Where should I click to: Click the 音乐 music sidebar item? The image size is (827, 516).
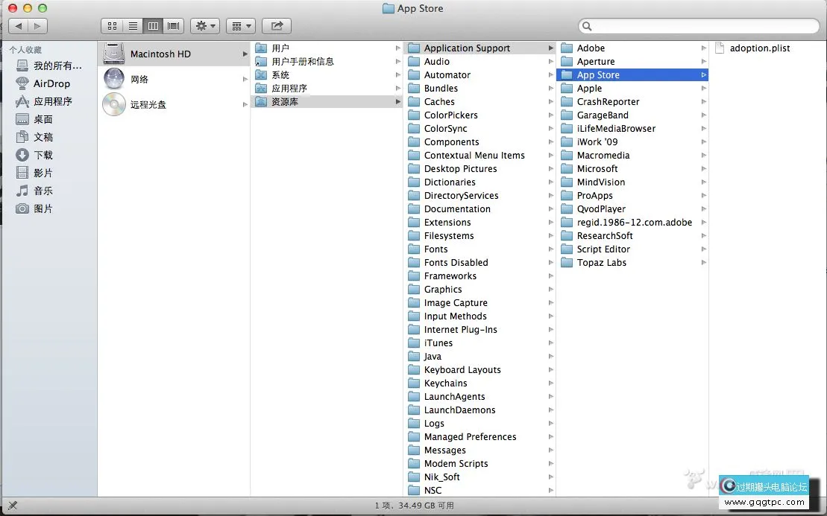(x=43, y=191)
